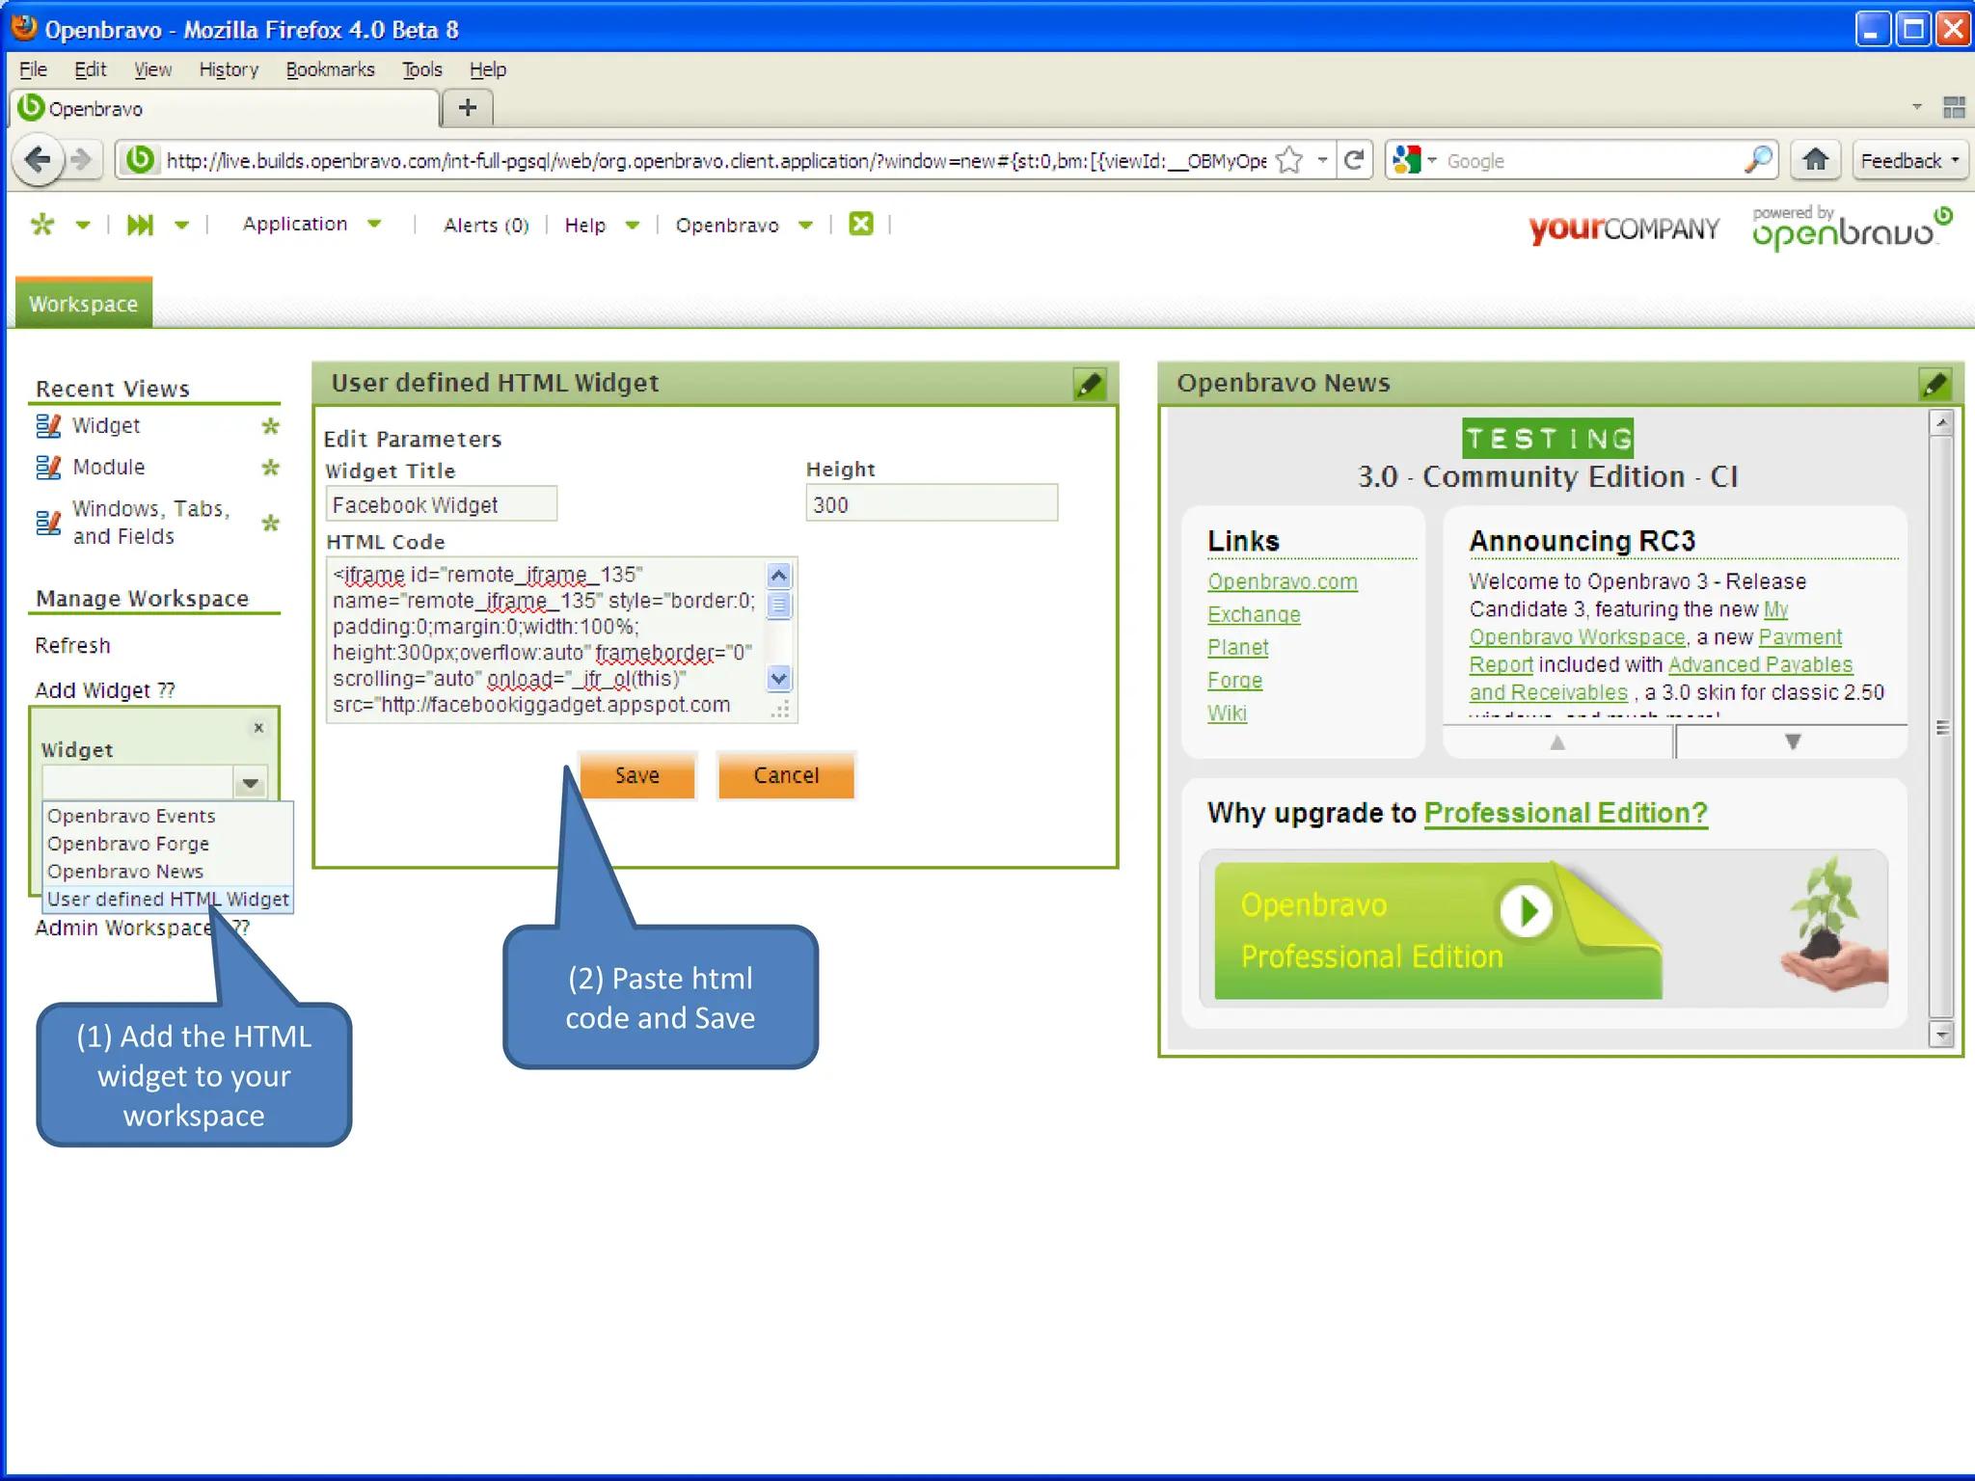Edit the Openbravo News widget pencil icon
1975x1481 pixels.
(1935, 385)
